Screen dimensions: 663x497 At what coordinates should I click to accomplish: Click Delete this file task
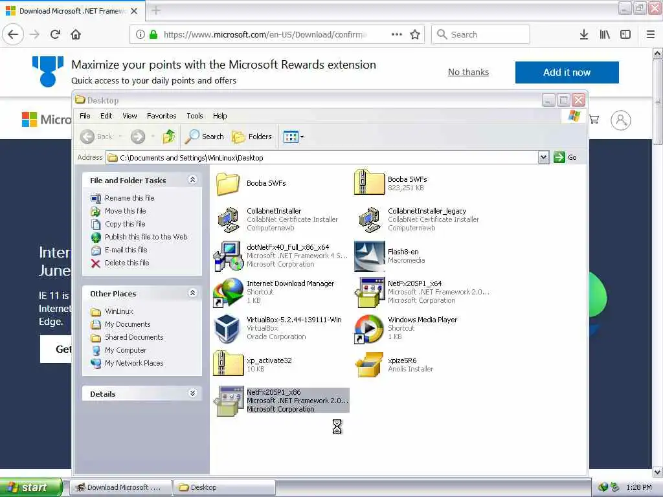(127, 263)
